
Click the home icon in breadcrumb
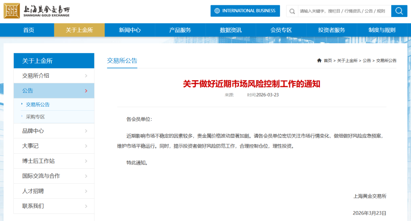coord(319,60)
